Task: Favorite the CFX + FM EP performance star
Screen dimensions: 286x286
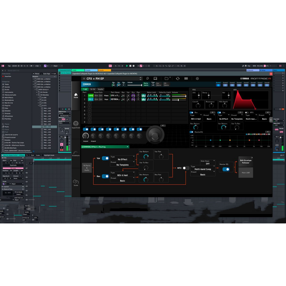Action: [84, 79]
